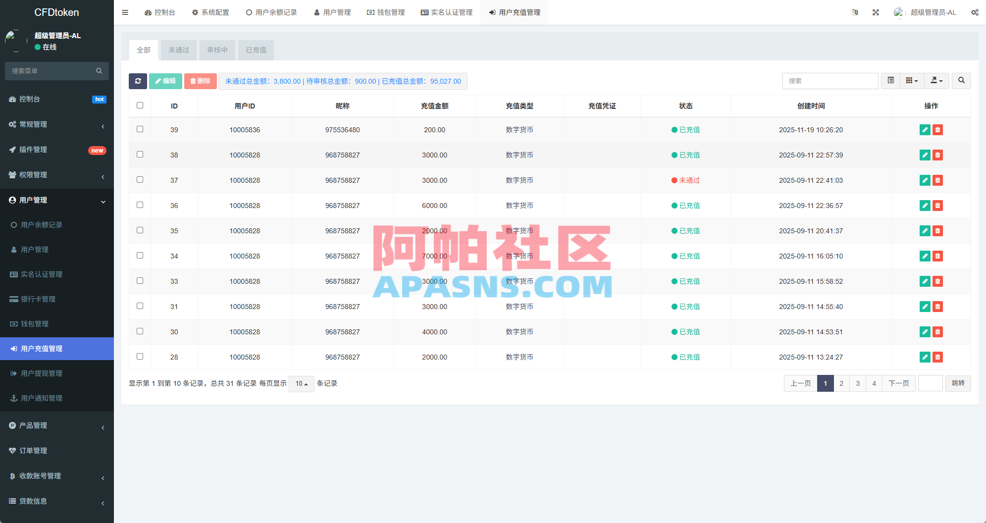The height and width of the screenshot is (523, 986).
Task: Click the sidebar menu search magnifier icon
Action: click(x=99, y=71)
